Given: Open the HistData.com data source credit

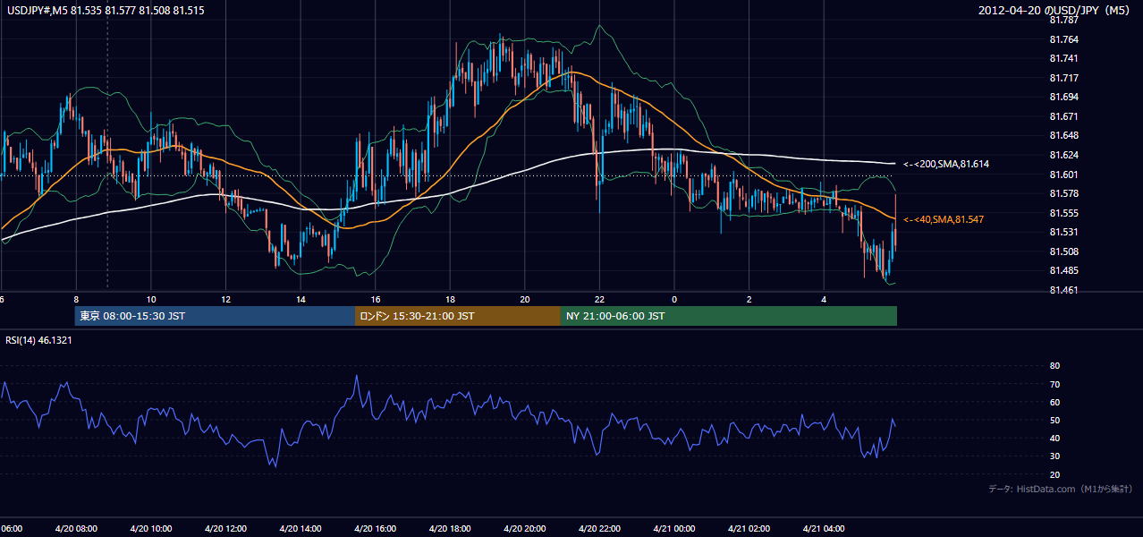Looking at the screenshot, I should 1061,489.
